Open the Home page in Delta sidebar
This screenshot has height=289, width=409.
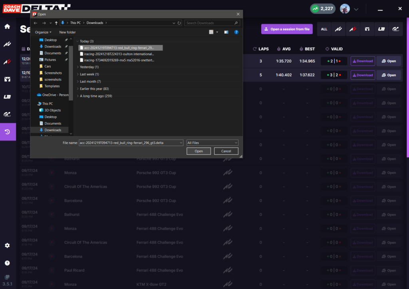click(x=7, y=26)
